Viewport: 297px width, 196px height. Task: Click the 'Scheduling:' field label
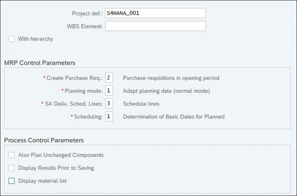(88, 117)
